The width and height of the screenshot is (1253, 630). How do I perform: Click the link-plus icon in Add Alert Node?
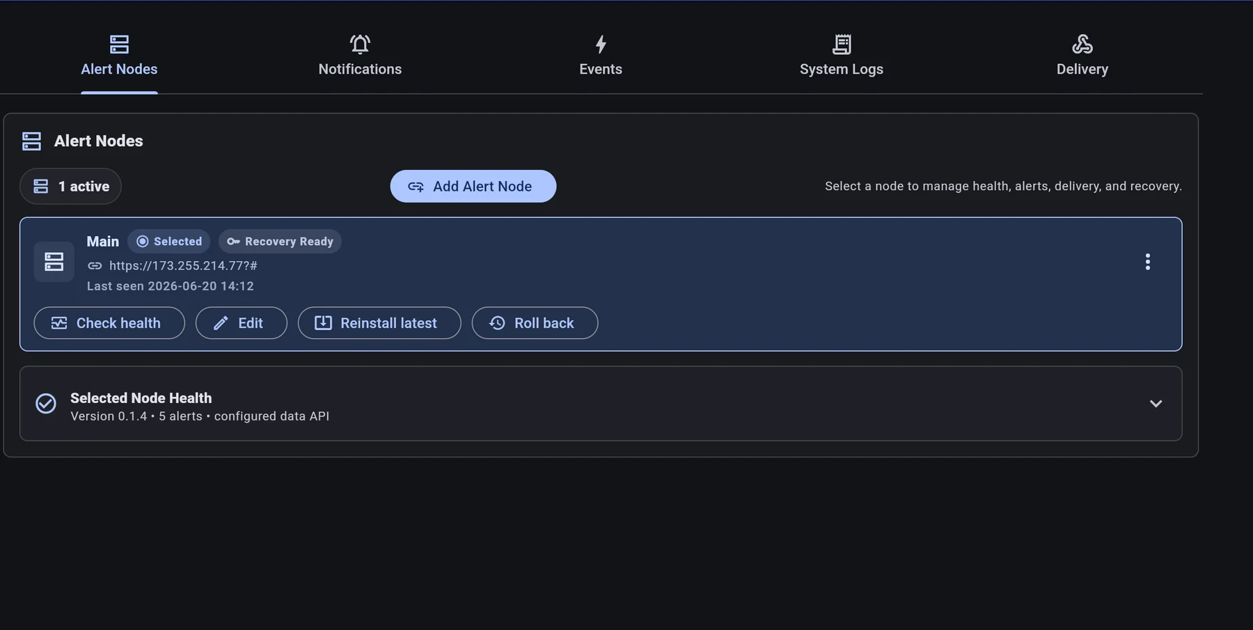click(x=416, y=187)
